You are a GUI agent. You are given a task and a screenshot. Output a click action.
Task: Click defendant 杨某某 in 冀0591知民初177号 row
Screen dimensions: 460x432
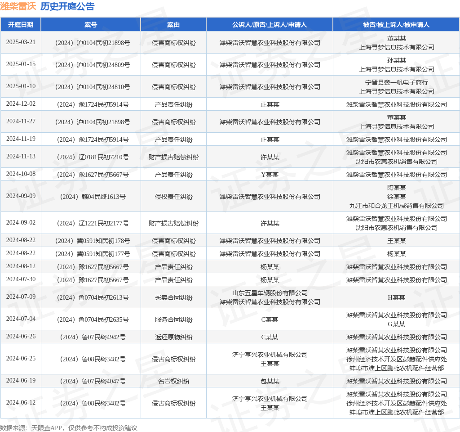(396, 254)
